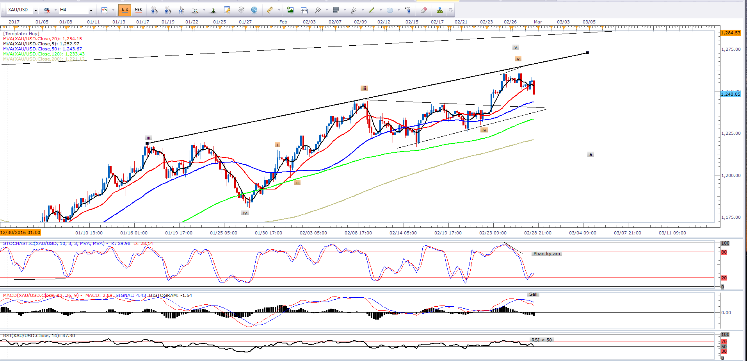The image size is (747, 361).
Task: Select the eraser tool in toolbar
Action: coord(424,10)
